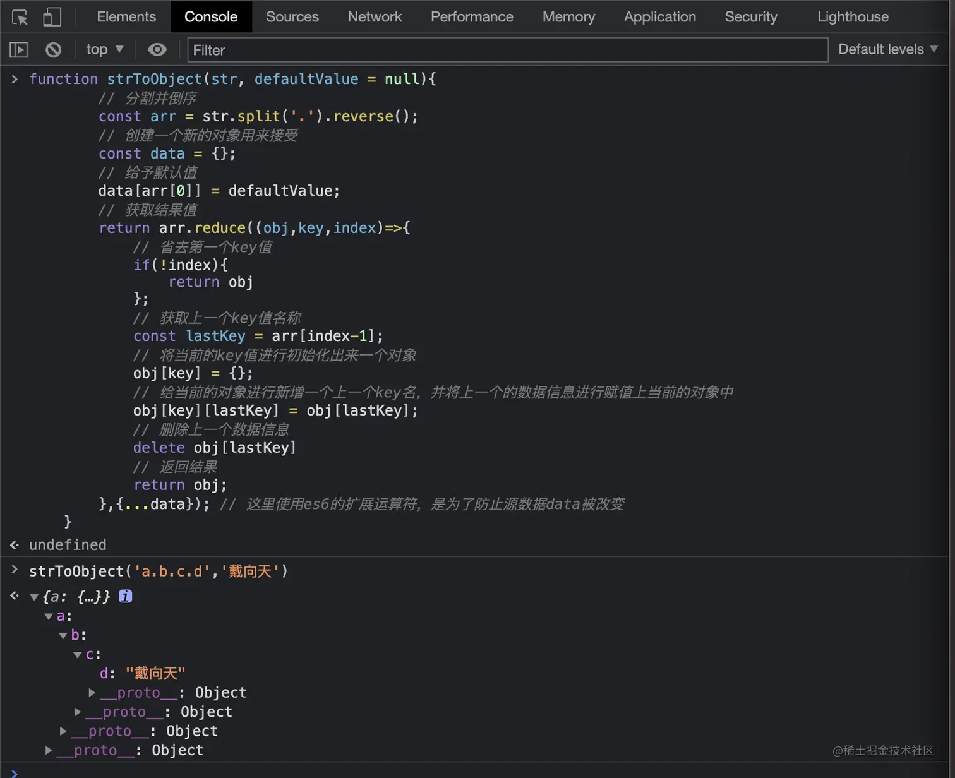Viewport: 955px width, 778px height.
Task: Switch to the Elements tab
Action: click(126, 17)
